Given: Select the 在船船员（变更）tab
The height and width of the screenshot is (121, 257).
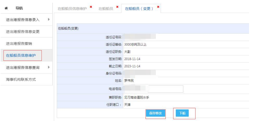Looking at the screenshot, I should 139,9.
